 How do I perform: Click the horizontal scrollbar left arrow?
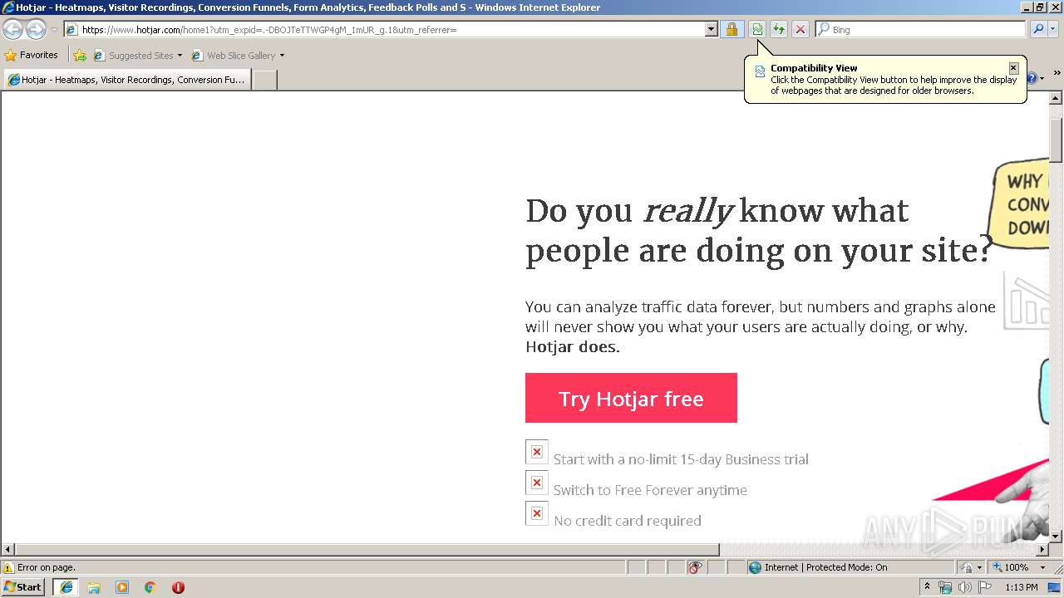(x=7, y=550)
